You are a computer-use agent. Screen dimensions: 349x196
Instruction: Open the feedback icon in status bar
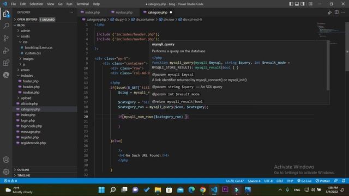336,181
